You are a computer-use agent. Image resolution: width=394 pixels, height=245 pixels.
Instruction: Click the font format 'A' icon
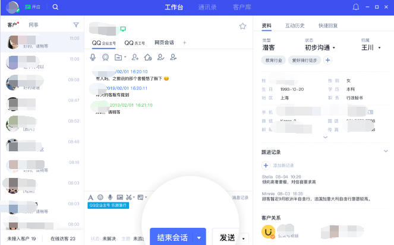pyautogui.click(x=90, y=197)
